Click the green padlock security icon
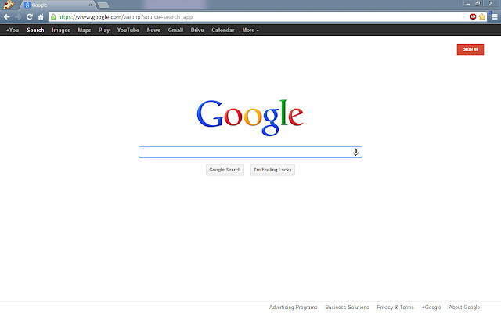This screenshot has height=313, width=501. click(53, 17)
